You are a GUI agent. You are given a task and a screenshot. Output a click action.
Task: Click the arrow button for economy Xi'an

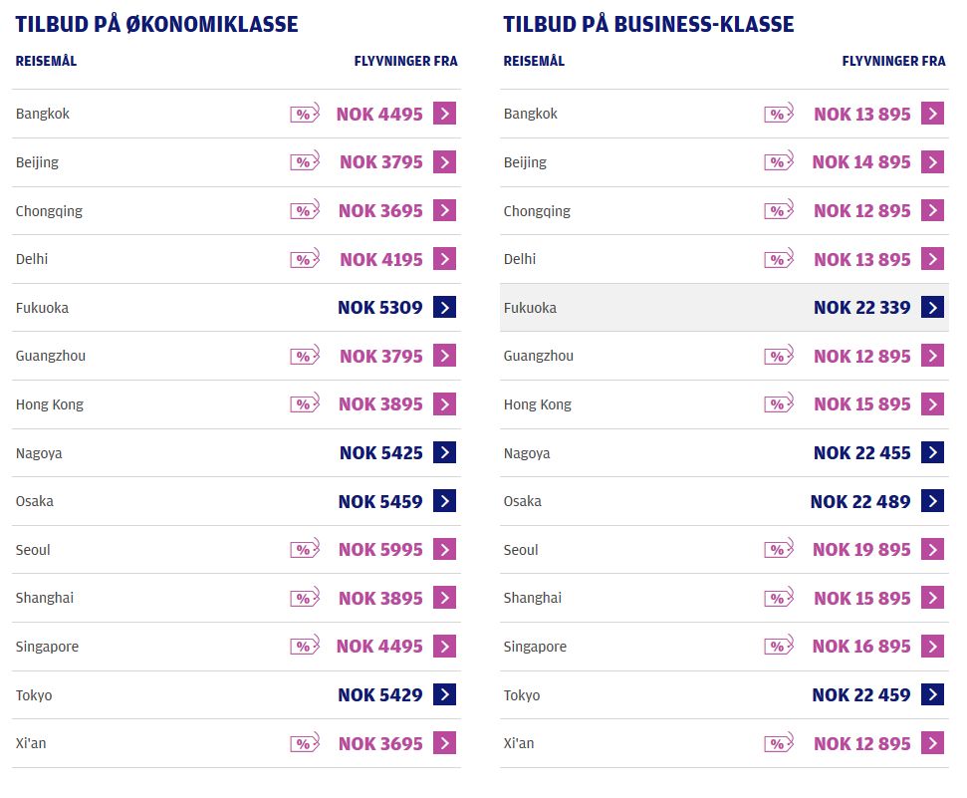pyautogui.click(x=444, y=743)
